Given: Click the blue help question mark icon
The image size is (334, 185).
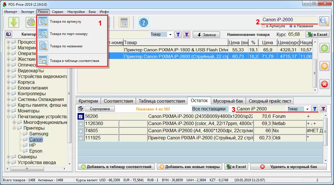Looking at the screenshot, I should tap(143, 22).
